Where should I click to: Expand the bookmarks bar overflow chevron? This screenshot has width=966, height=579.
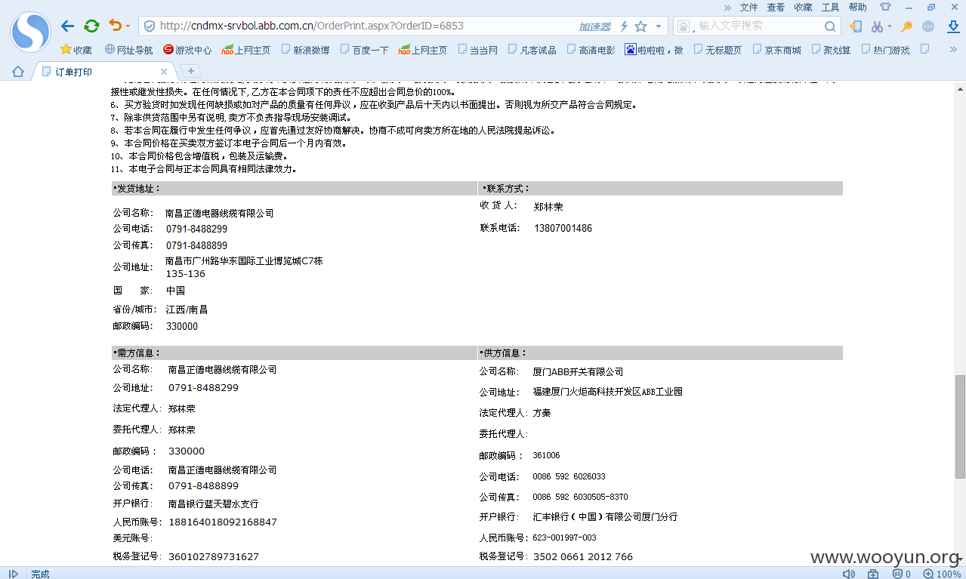pyautogui.click(x=953, y=50)
